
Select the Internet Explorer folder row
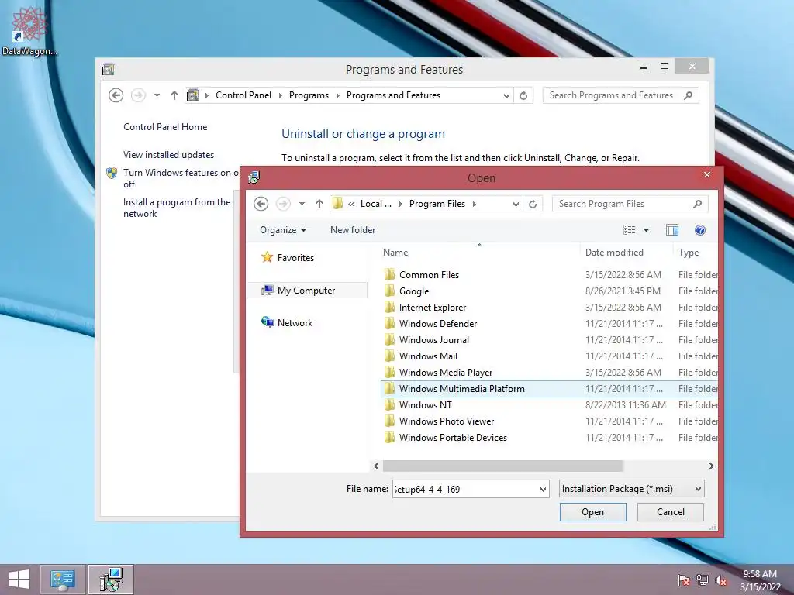pyautogui.click(x=549, y=307)
